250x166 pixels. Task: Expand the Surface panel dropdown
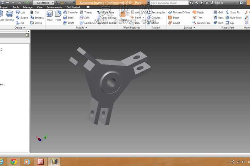[189, 28]
